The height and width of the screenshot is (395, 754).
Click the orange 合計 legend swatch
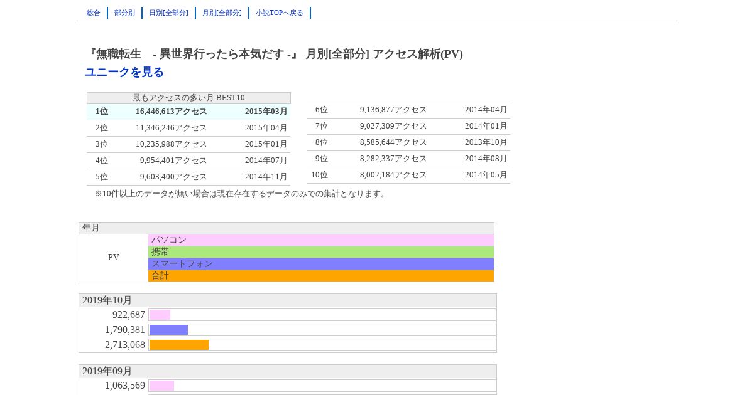[321, 276]
